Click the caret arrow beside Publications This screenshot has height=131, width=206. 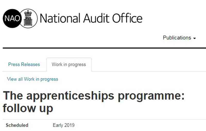click(x=194, y=38)
